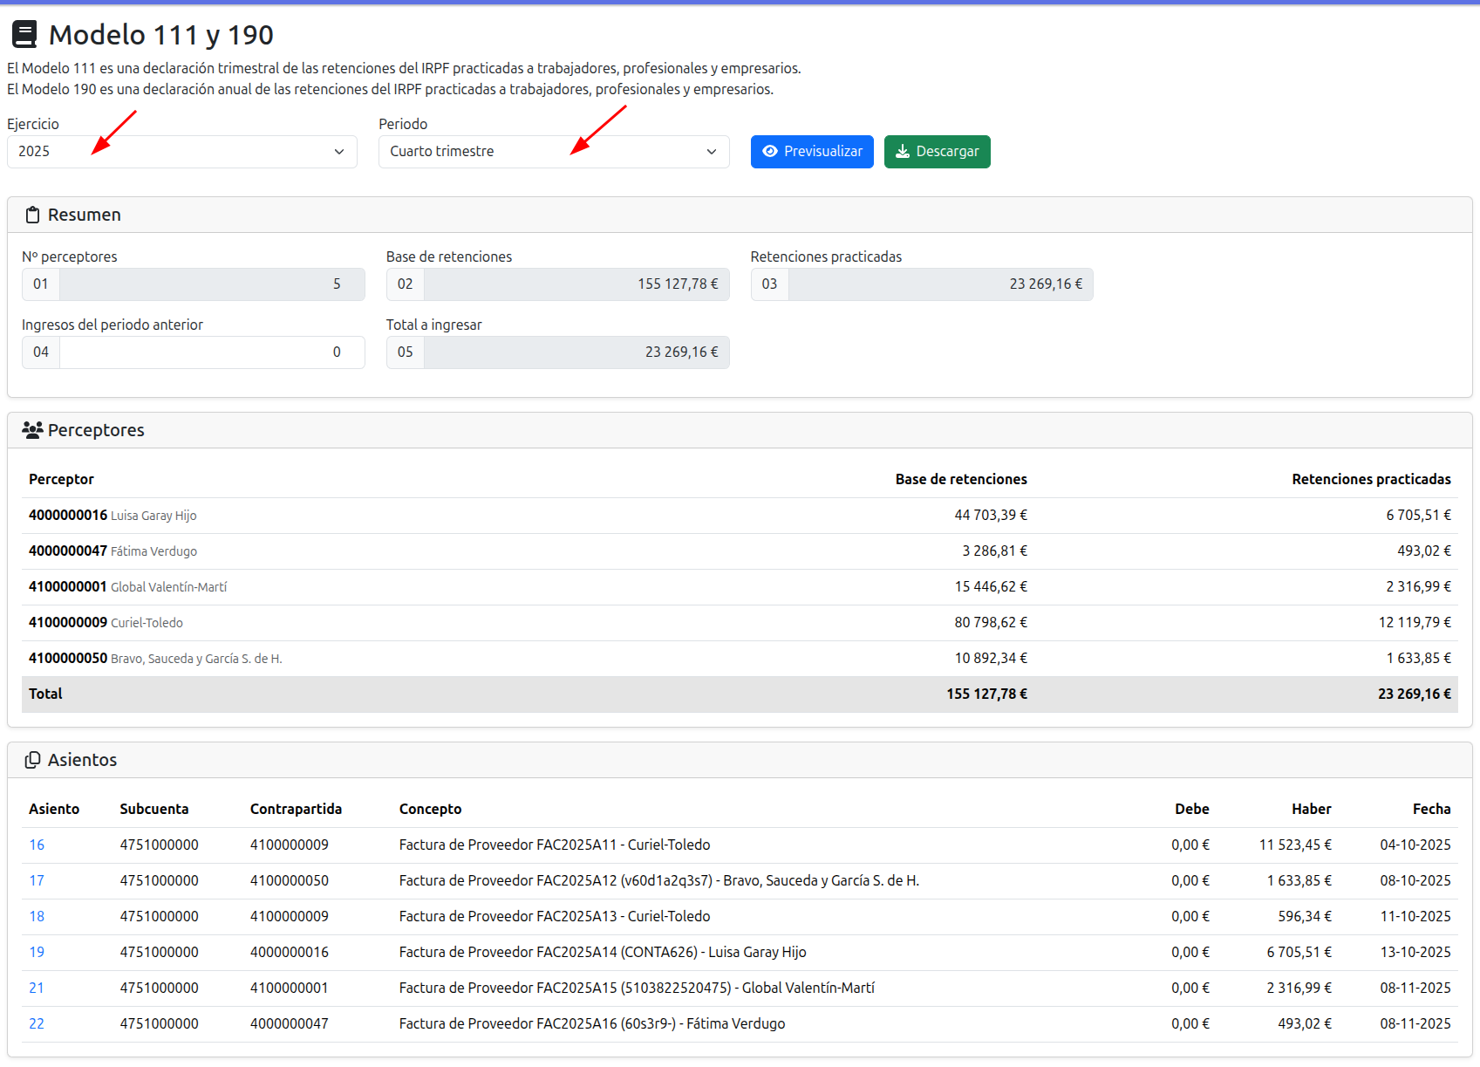
Task: Open the Periodo dropdown showing Cuarto trimestre
Action: point(553,152)
